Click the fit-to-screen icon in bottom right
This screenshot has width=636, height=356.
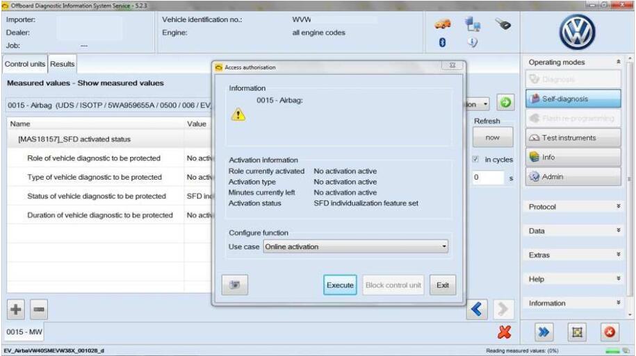(x=577, y=332)
